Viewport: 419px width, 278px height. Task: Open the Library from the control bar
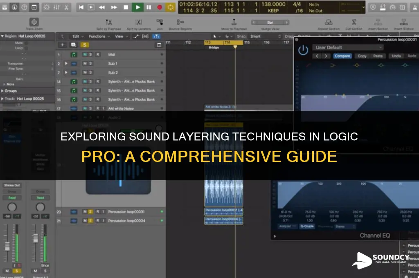click(x=5, y=7)
